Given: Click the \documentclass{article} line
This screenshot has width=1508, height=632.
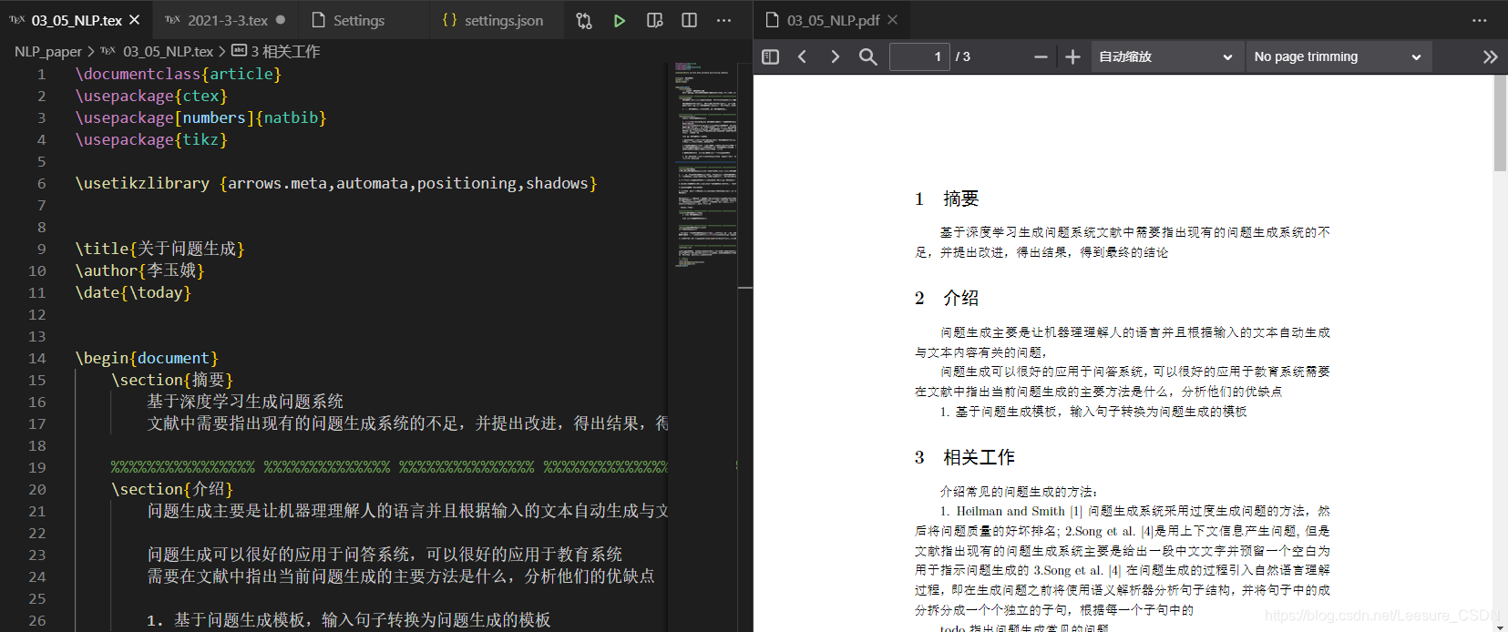Looking at the screenshot, I should click(178, 74).
